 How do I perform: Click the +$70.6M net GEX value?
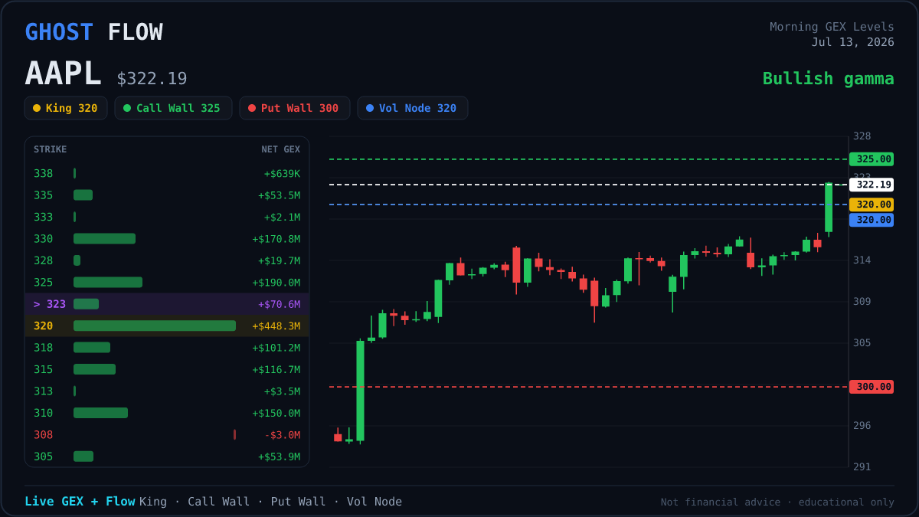[280, 304]
